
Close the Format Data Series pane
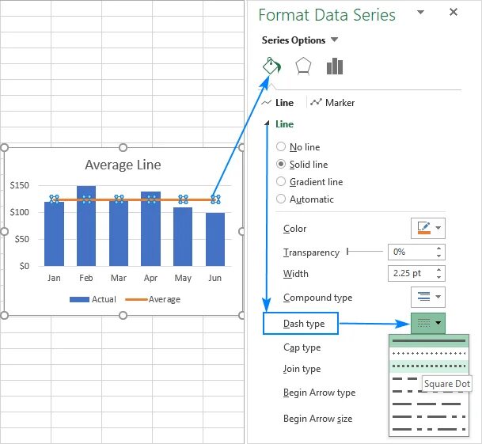coord(454,12)
